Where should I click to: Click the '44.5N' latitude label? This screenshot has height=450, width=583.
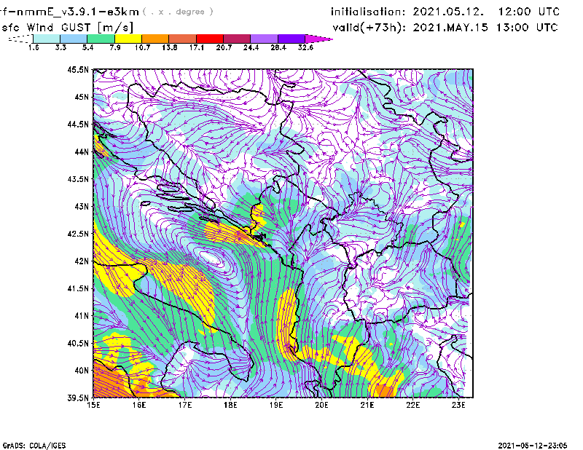pyautogui.click(x=78, y=124)
